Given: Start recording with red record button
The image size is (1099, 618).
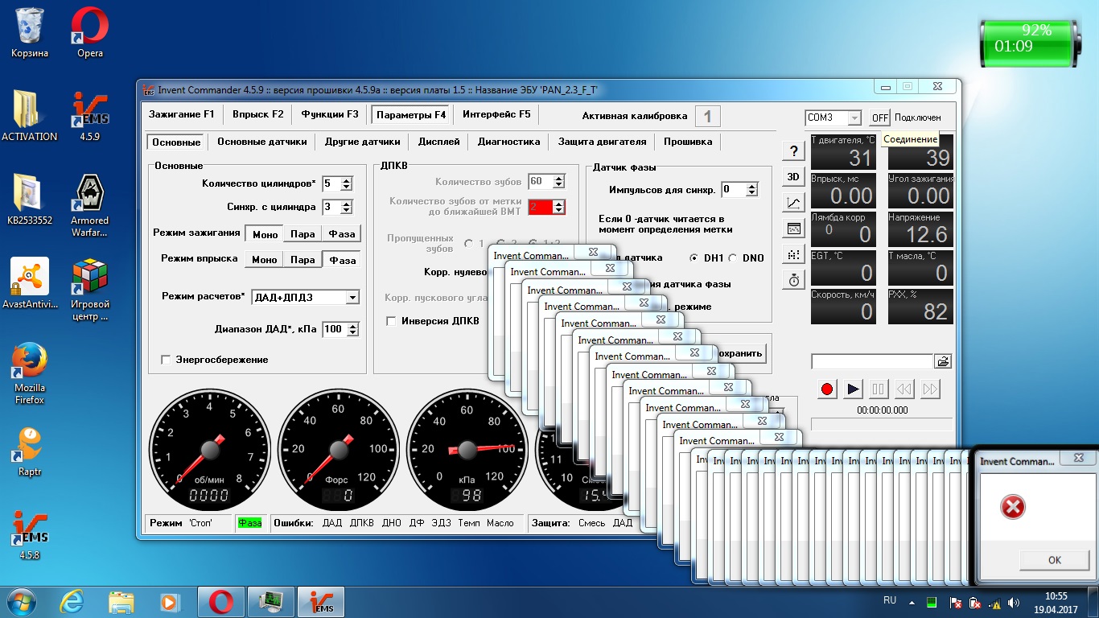Looking at the screenshot, I should [827, 389].
